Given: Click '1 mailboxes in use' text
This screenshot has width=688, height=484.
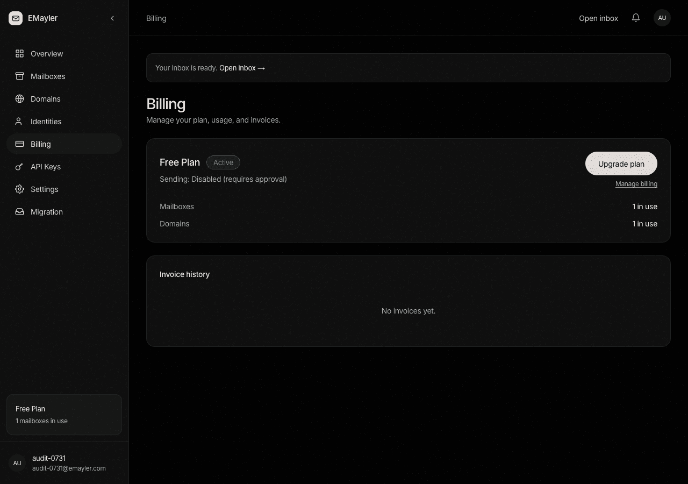Looking at the screenshot, I should click(41, 421).
